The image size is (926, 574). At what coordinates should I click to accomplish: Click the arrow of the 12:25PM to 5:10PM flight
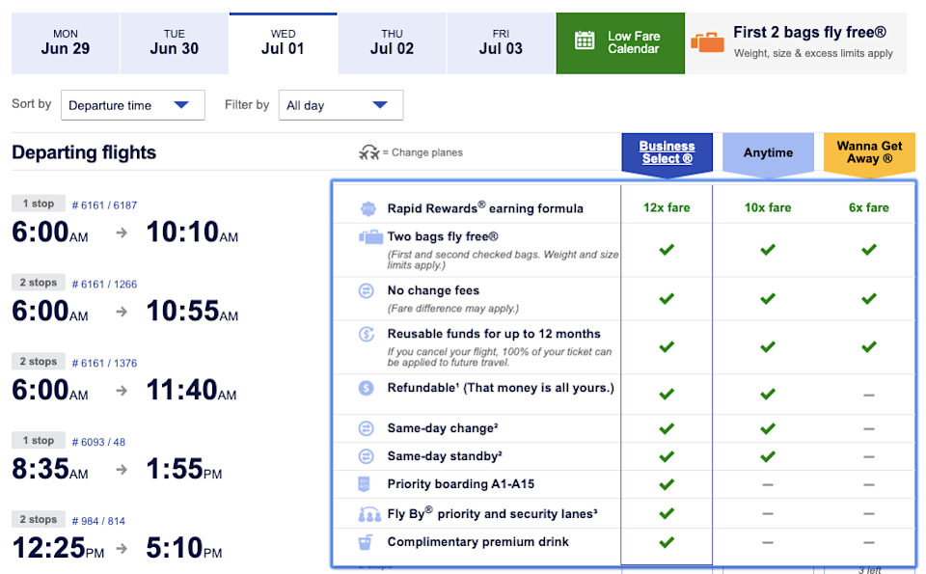[122, 549]
